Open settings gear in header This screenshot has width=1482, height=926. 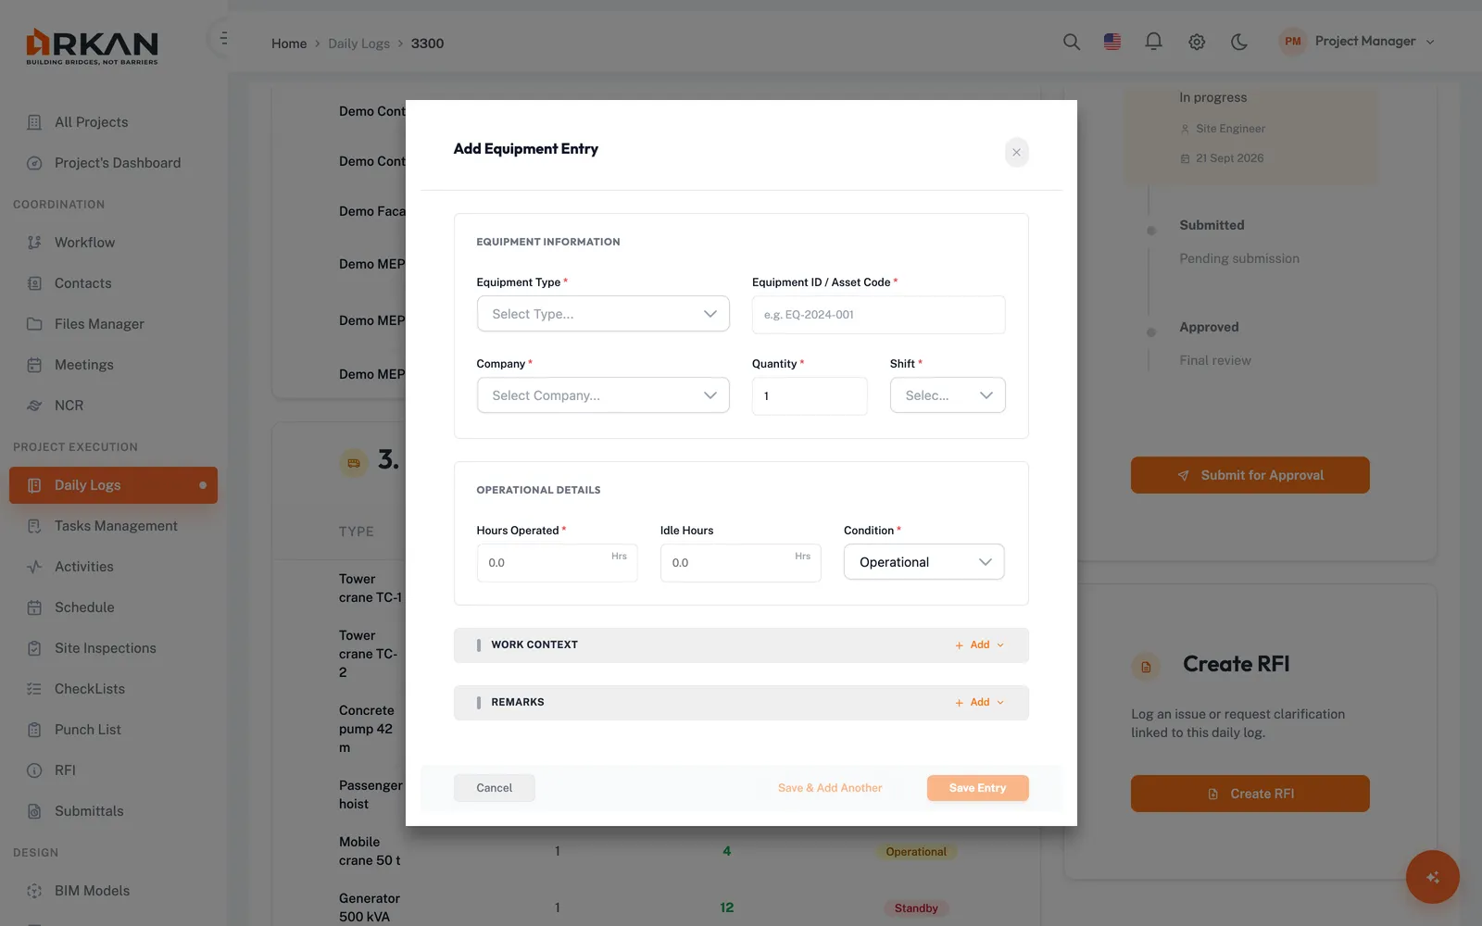tap(1197, 42)
